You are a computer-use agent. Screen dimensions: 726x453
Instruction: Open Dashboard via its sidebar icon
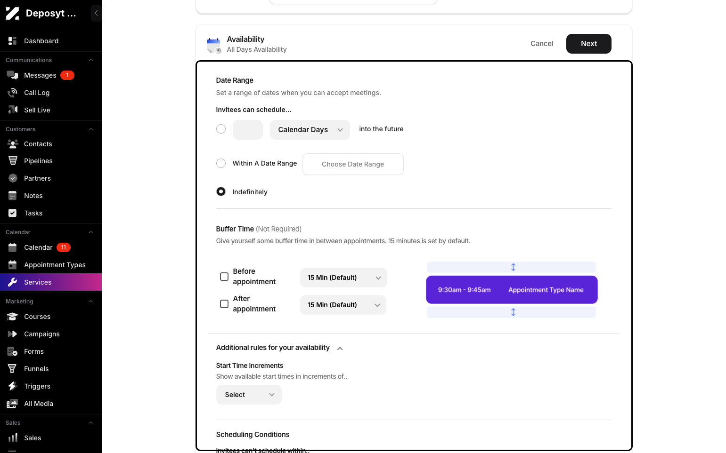point(13,41)
